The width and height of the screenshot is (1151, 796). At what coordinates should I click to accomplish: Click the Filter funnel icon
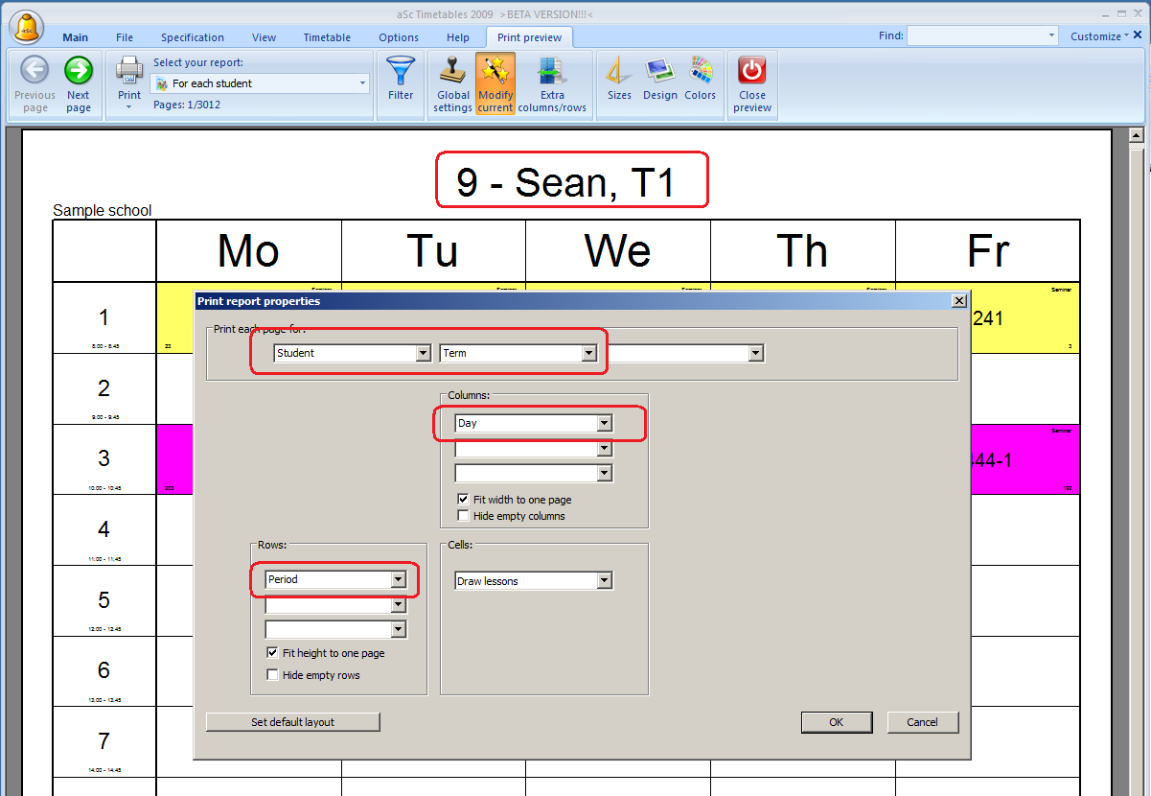(401, 71)
